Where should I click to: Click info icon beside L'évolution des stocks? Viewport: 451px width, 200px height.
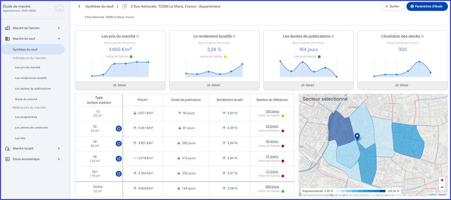click(423, 36)
